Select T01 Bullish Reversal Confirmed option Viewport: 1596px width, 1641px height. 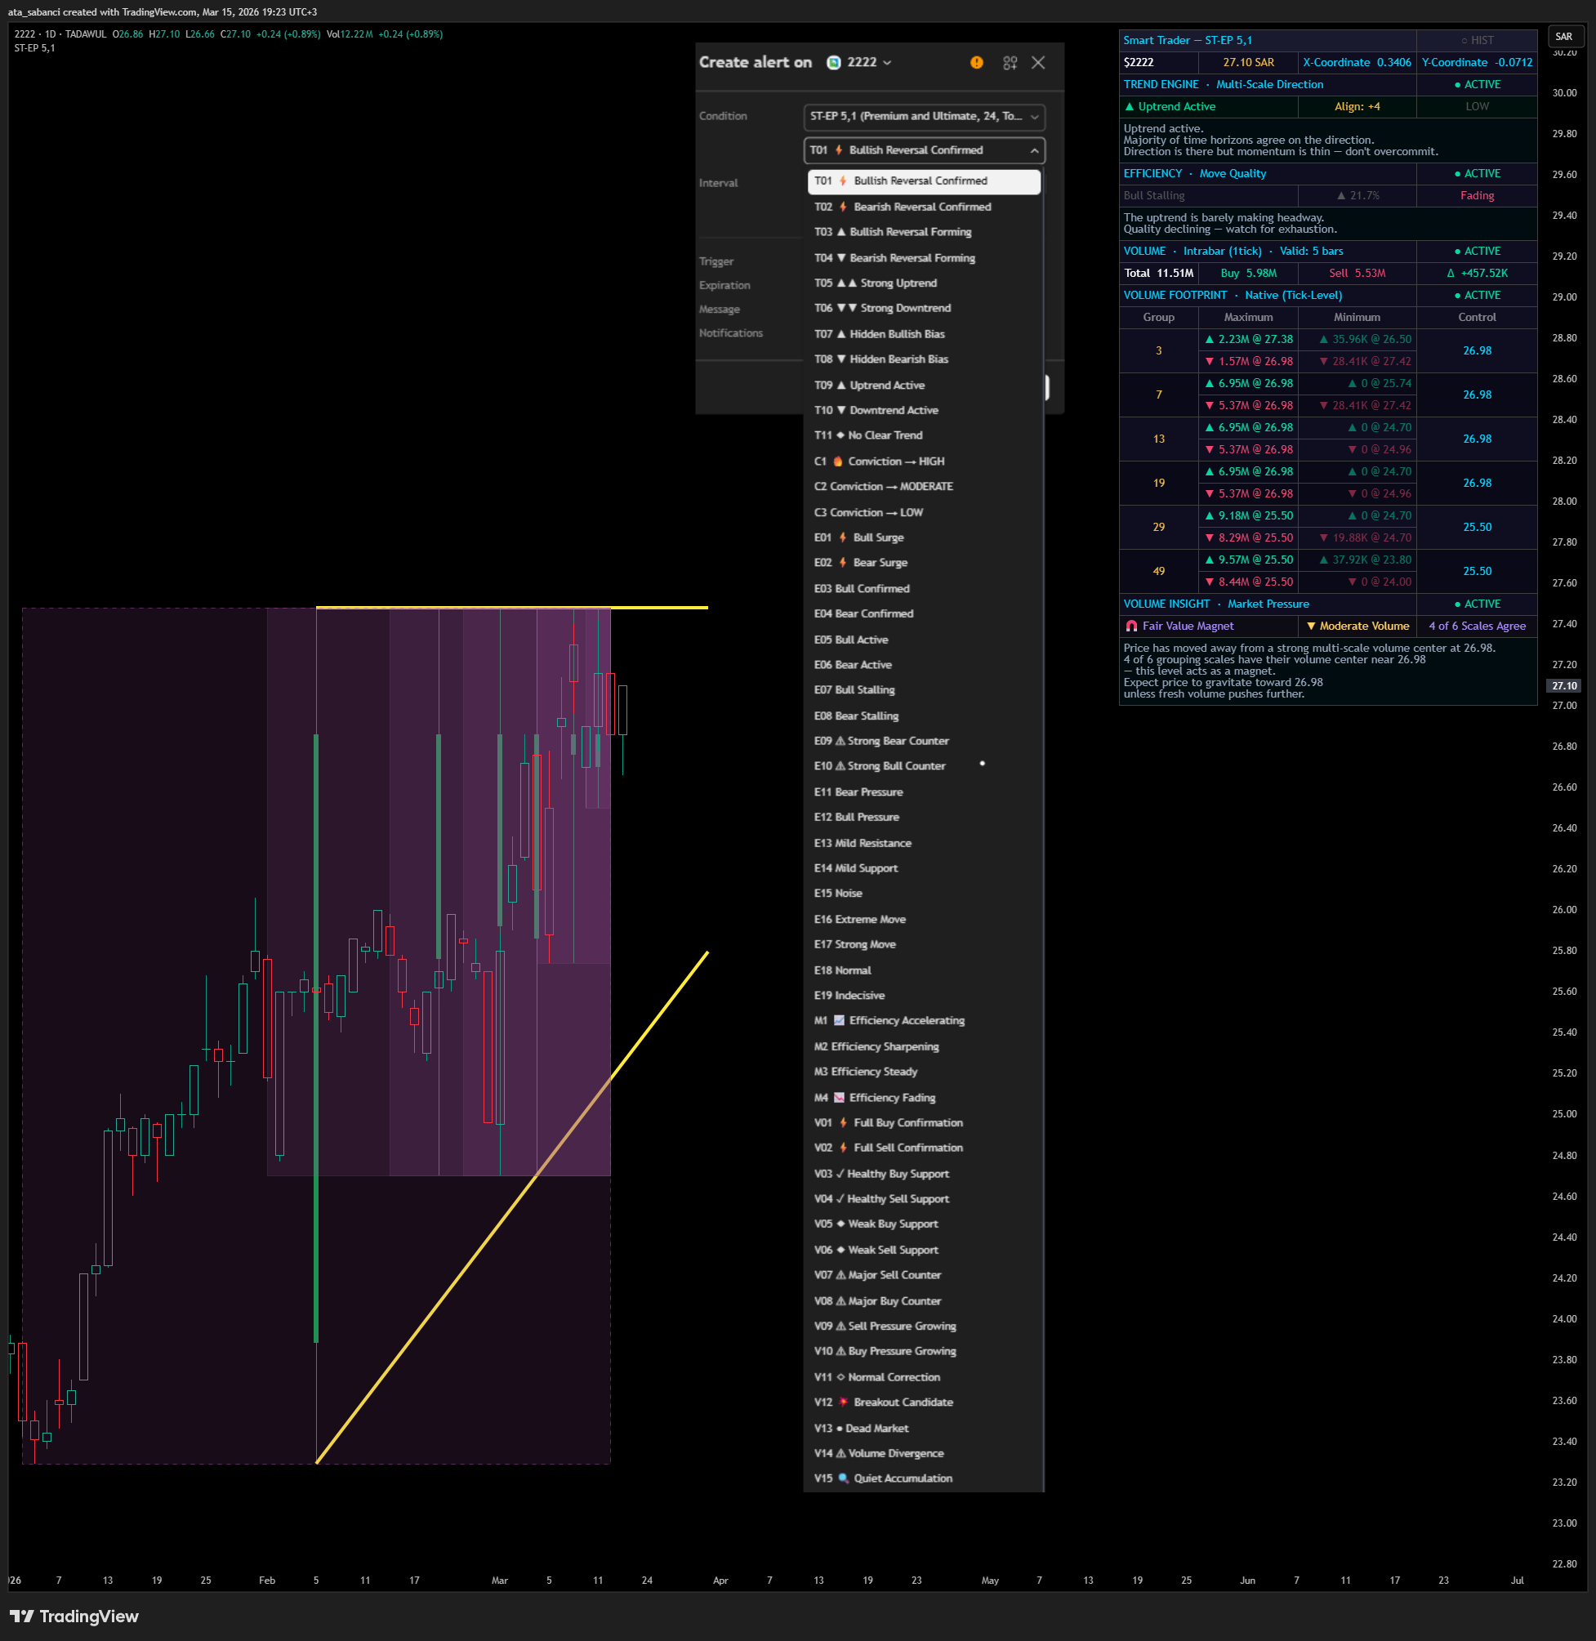click(924, 181)
